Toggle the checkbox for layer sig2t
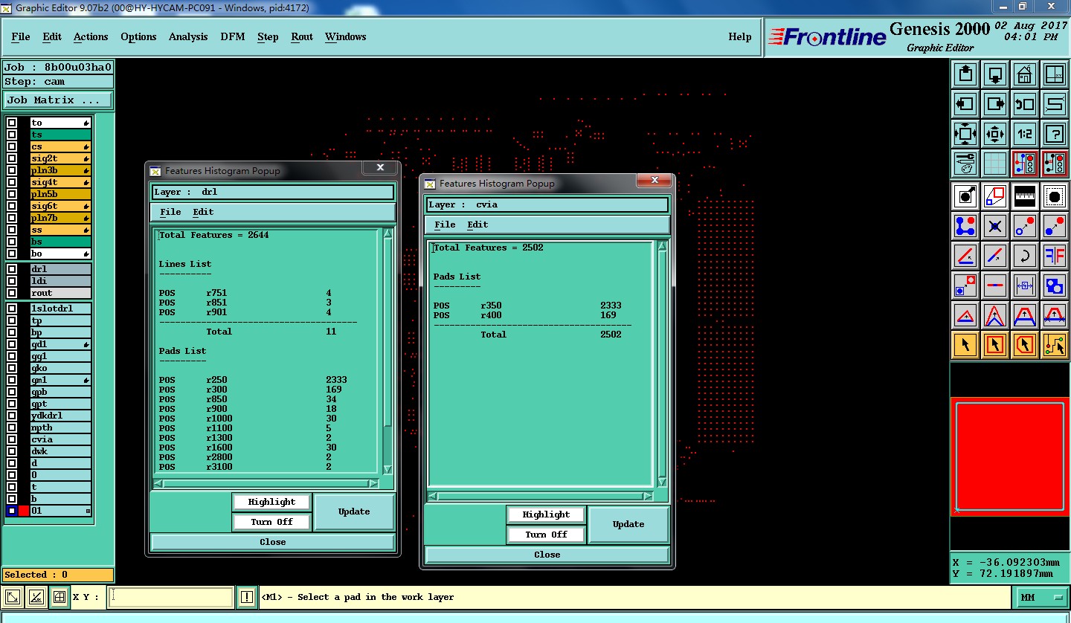 [12, 158]
